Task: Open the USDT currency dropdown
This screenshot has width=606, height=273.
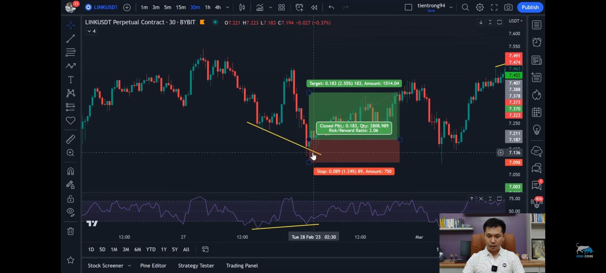Action: tap(516, 21)
